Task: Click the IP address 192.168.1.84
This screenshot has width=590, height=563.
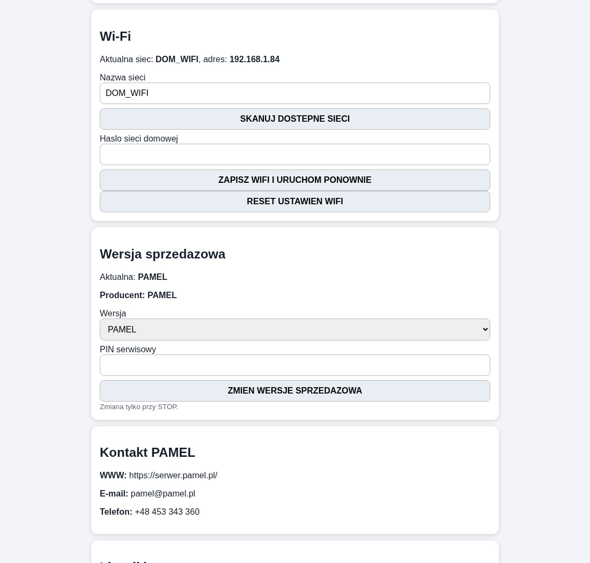Action: click(x=254, y=60)
